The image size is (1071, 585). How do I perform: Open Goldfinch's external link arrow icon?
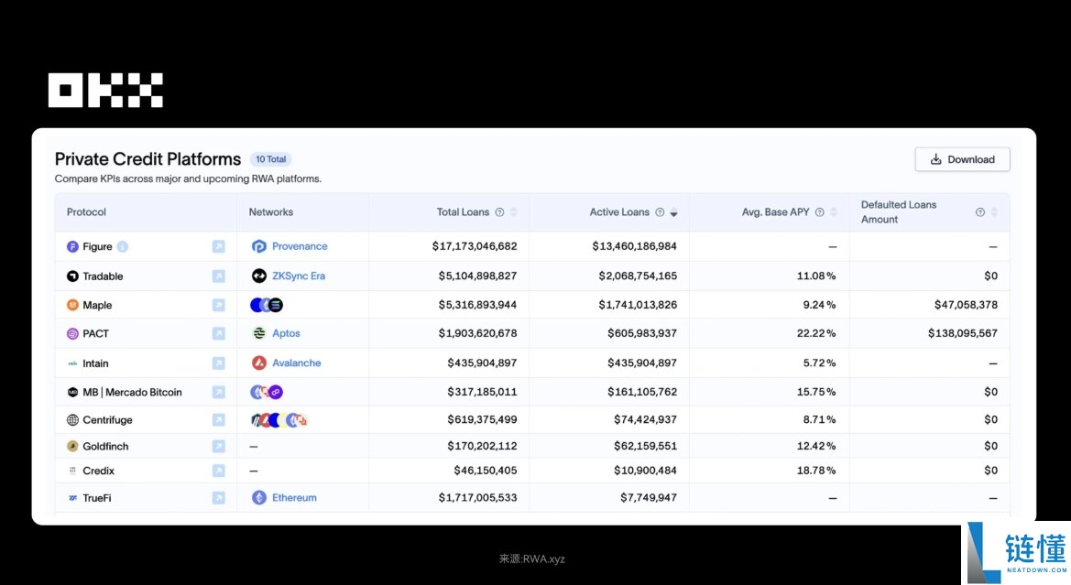click(218, 447)
